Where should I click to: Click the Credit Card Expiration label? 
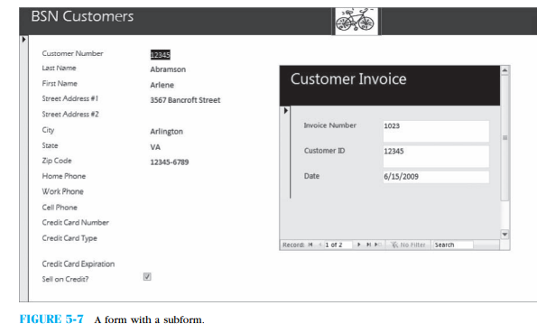pos(78,264)
